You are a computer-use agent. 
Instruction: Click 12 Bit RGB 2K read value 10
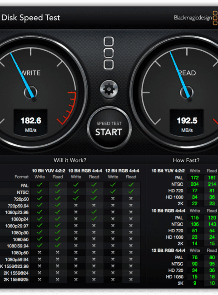[x=212, y=283]
